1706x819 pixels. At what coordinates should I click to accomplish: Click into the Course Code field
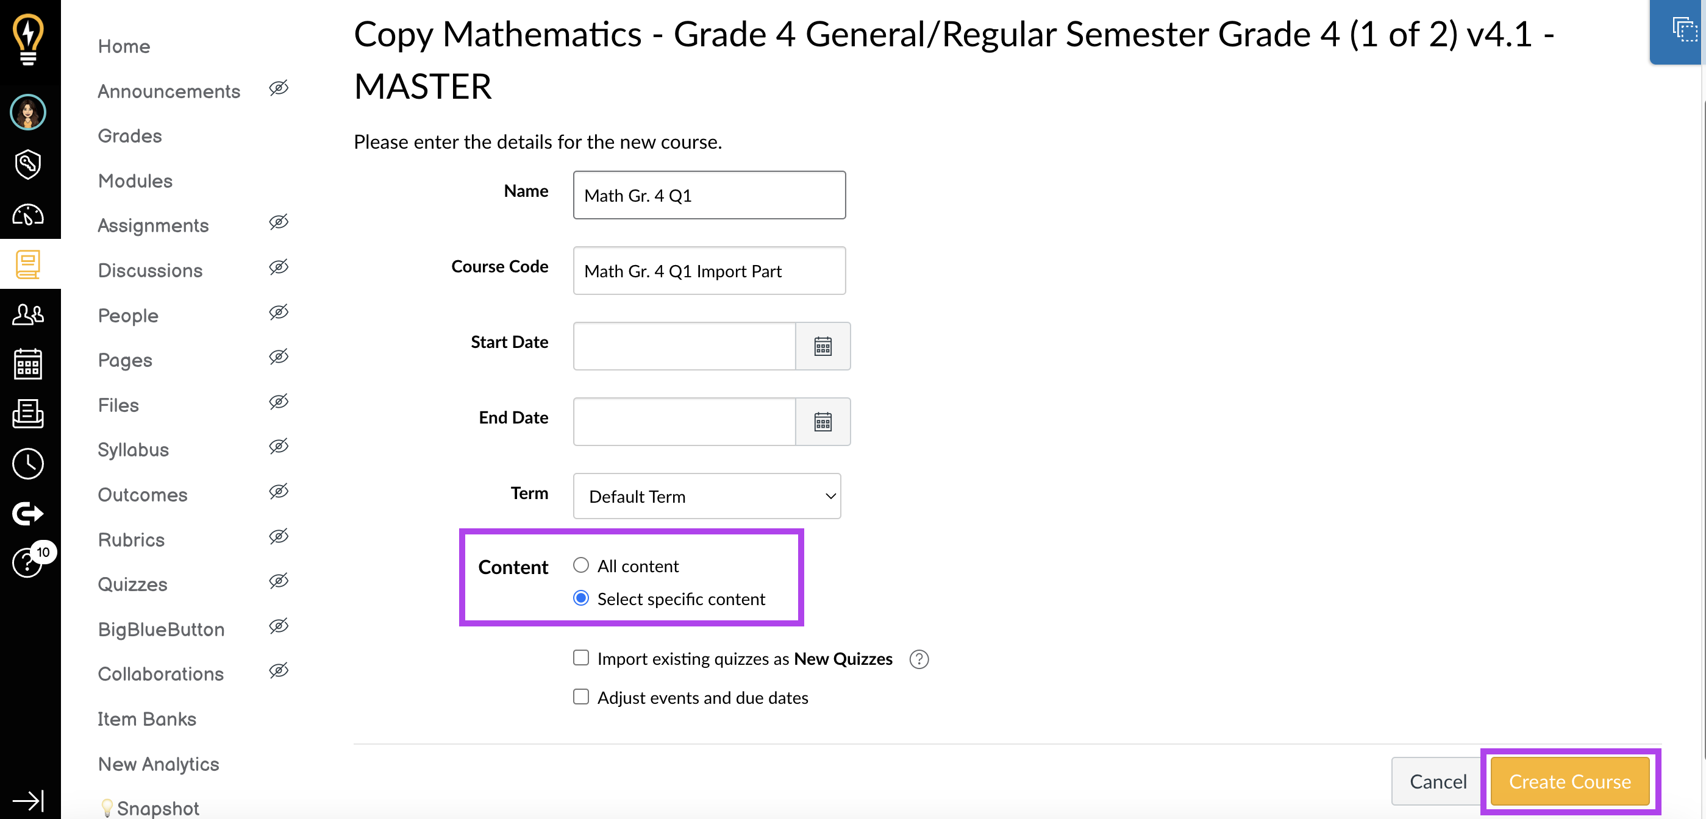[x=708, y=271]
